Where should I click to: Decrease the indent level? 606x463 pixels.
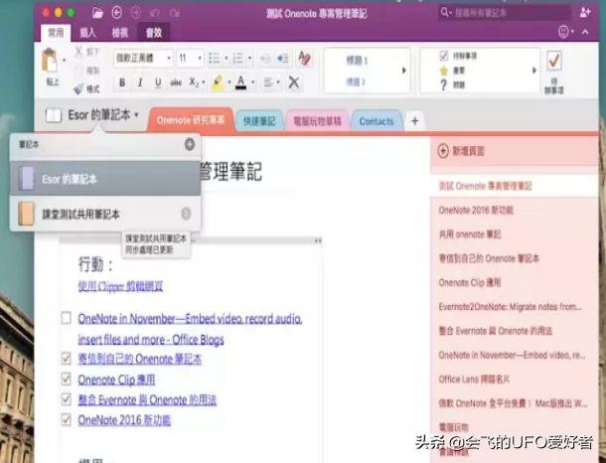(265, 59)
